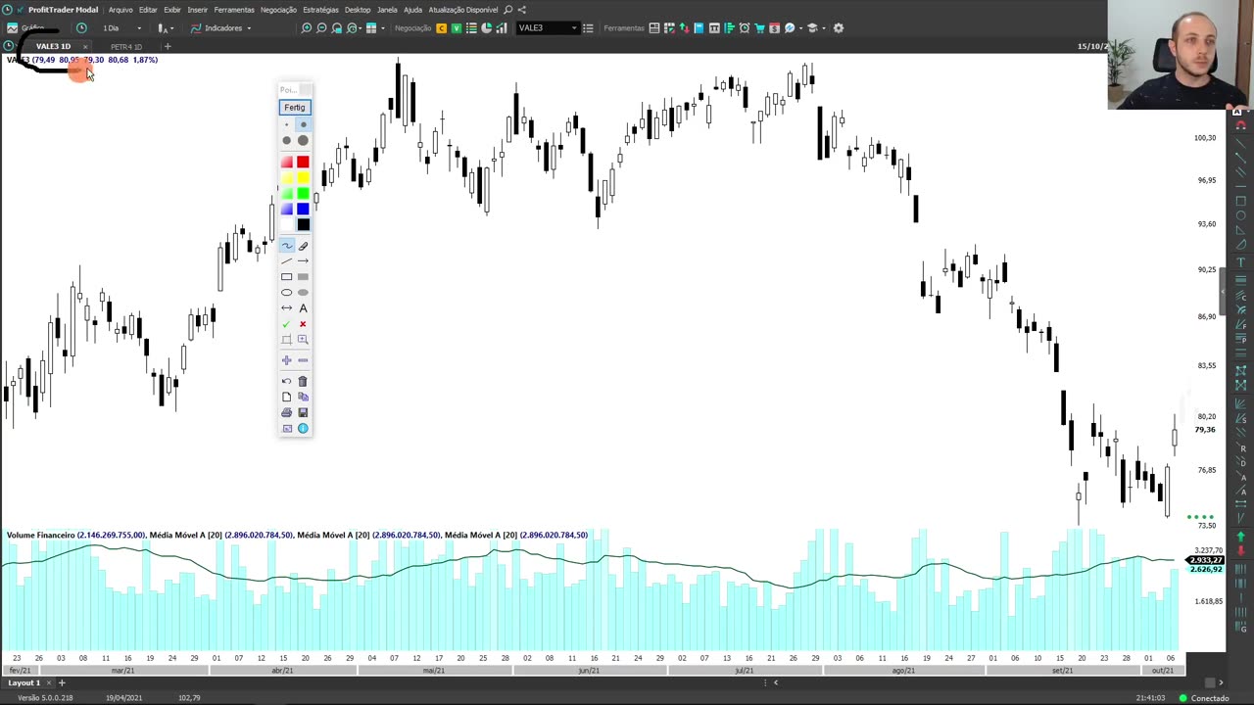Close the VALE3 1D tab
1254x705 pixels.
(x=85, y=47)
